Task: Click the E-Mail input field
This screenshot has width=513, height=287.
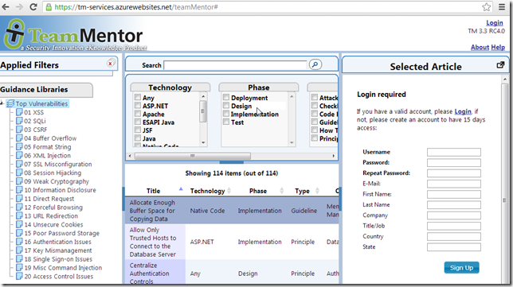Action: pyautogui.click(x=454, y=184)
